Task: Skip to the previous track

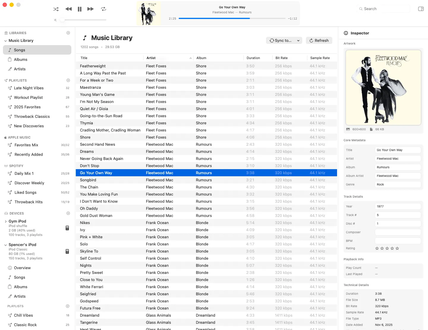Action: point(69,9)
